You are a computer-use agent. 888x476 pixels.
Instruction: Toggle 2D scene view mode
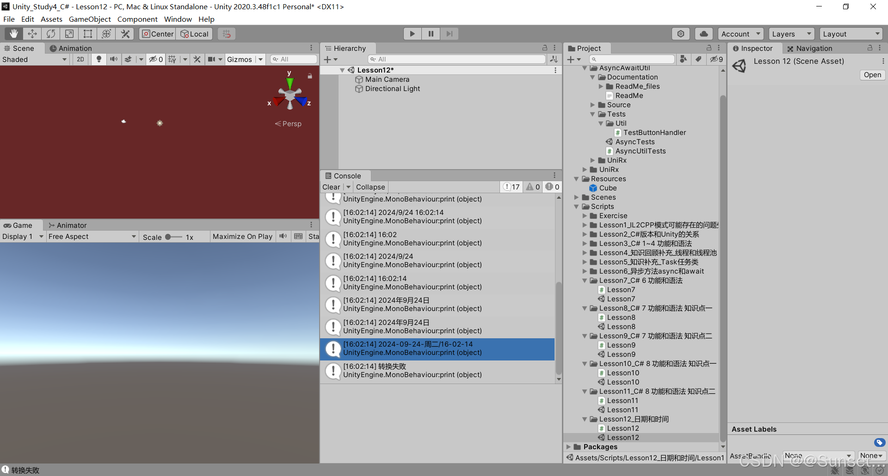(x=80, y=59)
